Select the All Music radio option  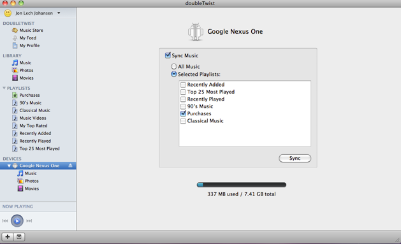[173, 66]
